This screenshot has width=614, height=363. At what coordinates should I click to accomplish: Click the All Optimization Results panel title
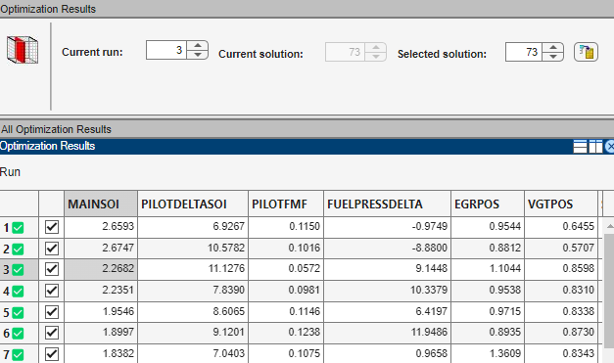click(x=56, y=129)
